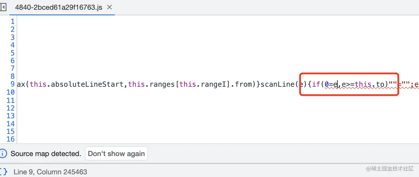Image resolution: width=419 pixels, height=177 pixels.
Task: Place cursor on scanLine in the code
Action: pos(278,84)
